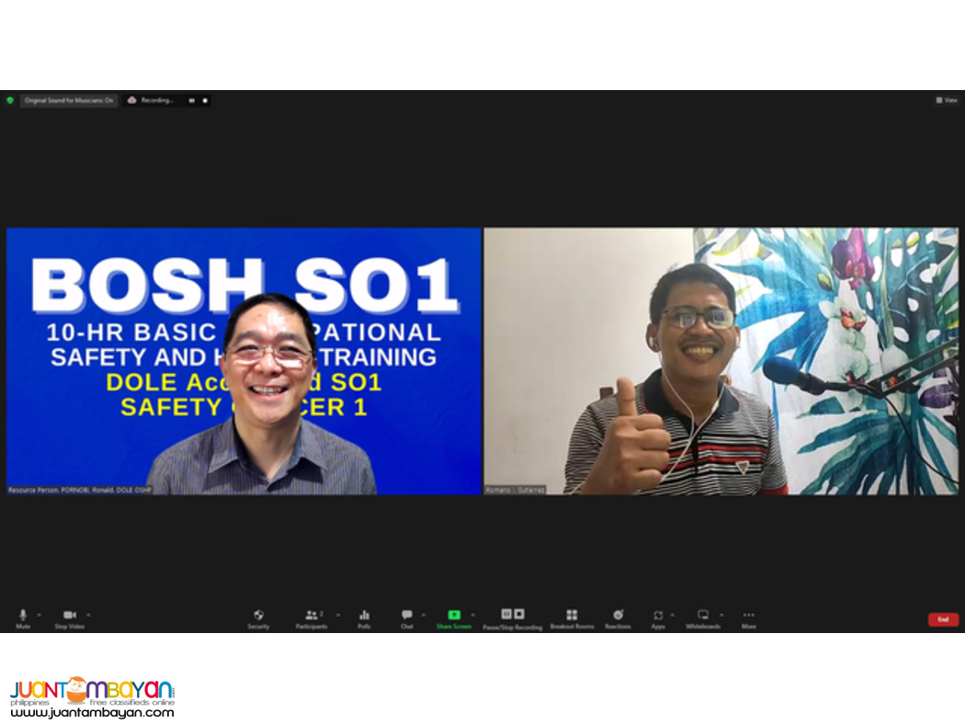Click the Apps icon
This screenshot has width=965, height=724.
[659, 614]
